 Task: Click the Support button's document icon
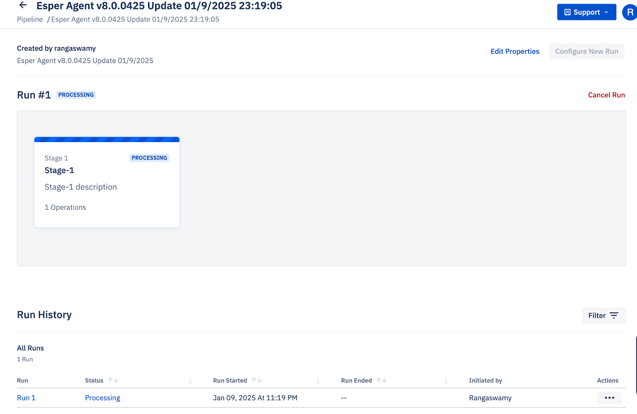[567, 12]
